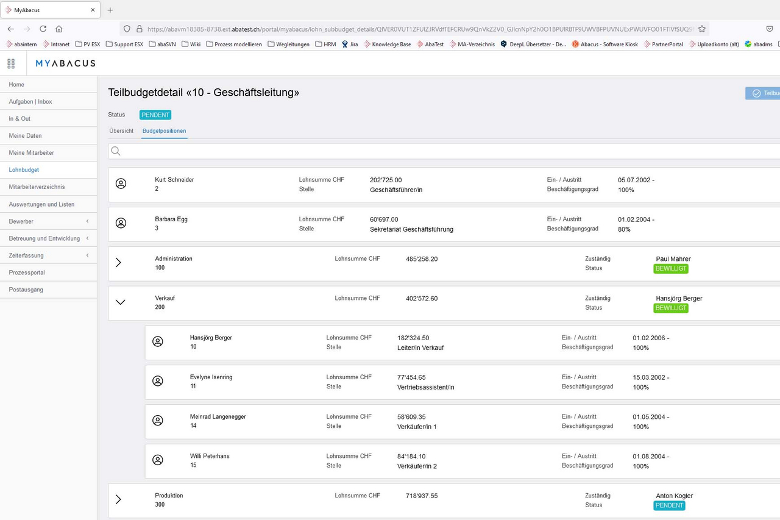Collapse the Verkauf 200 section
This screenshot has width=780, height=520.
coord(120,302)
